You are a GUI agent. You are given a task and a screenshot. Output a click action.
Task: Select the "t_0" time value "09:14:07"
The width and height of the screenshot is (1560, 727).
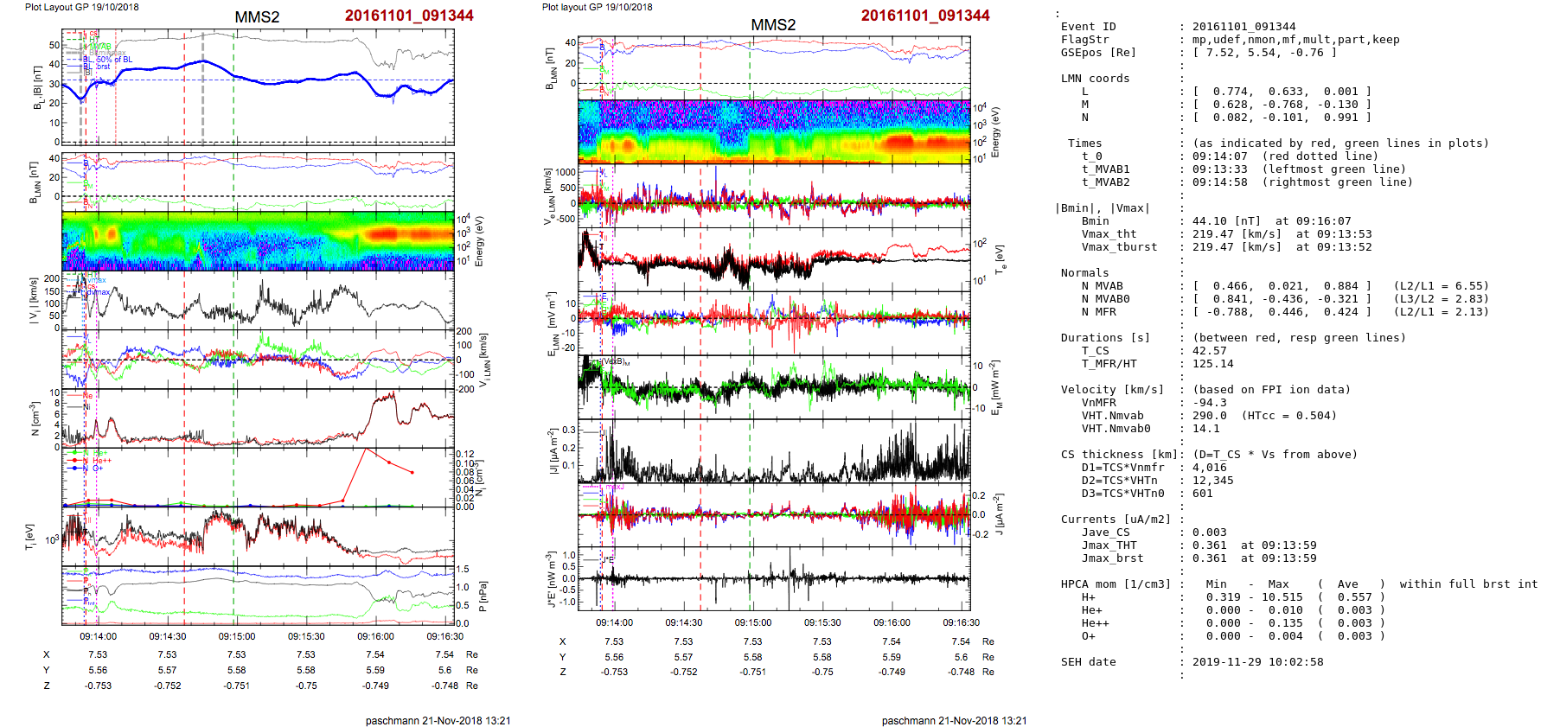pyautogui.click(x=1220, y=156)
